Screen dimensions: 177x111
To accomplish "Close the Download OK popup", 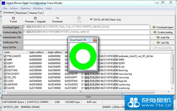I will (95, 40).
